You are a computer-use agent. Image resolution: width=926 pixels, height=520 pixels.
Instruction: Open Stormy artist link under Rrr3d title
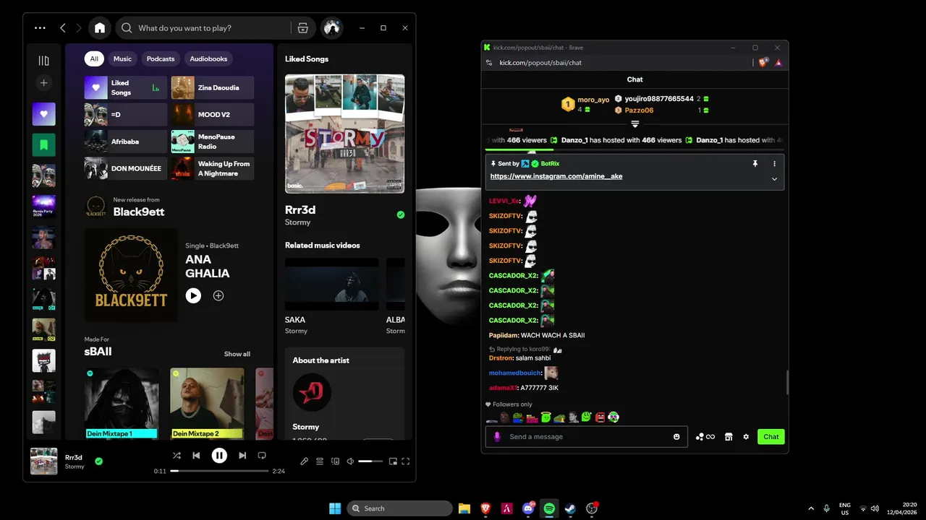click(297, 222)
